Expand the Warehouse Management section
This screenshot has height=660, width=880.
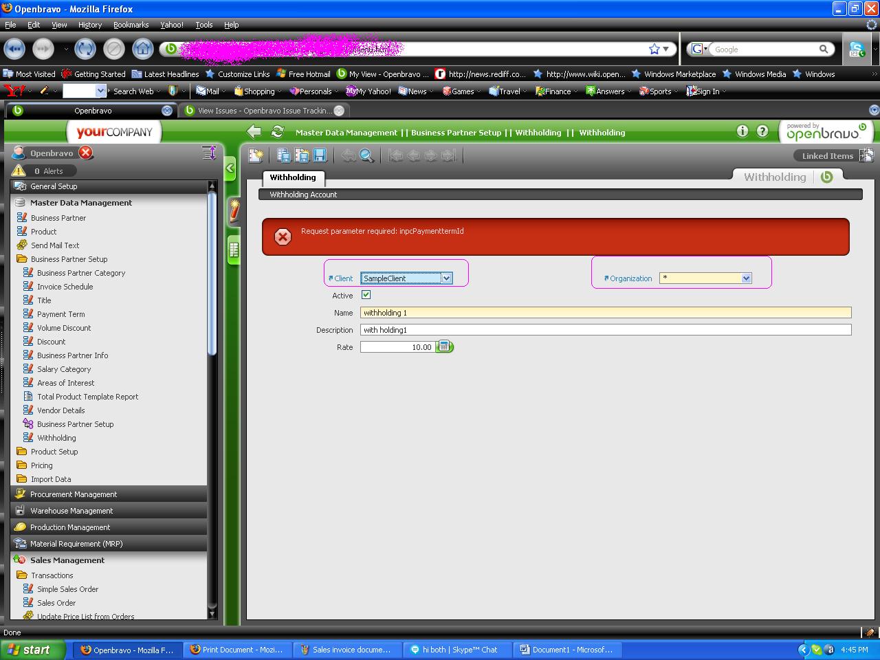[x=109, y=511]
